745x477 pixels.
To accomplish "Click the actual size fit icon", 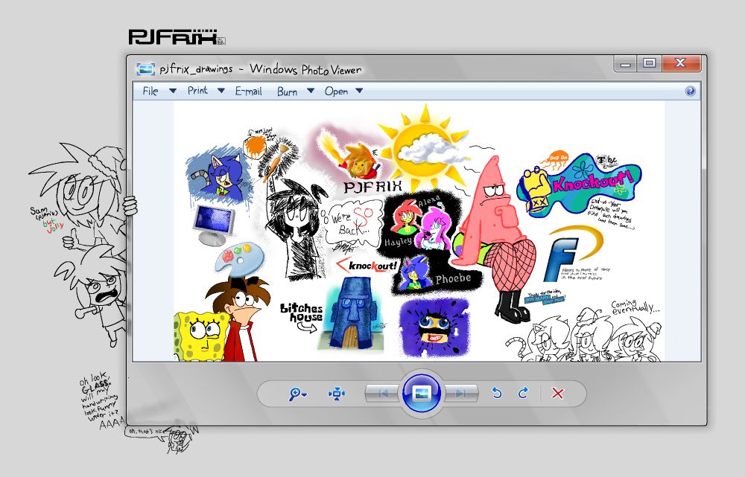I will (x=337, y=394).
